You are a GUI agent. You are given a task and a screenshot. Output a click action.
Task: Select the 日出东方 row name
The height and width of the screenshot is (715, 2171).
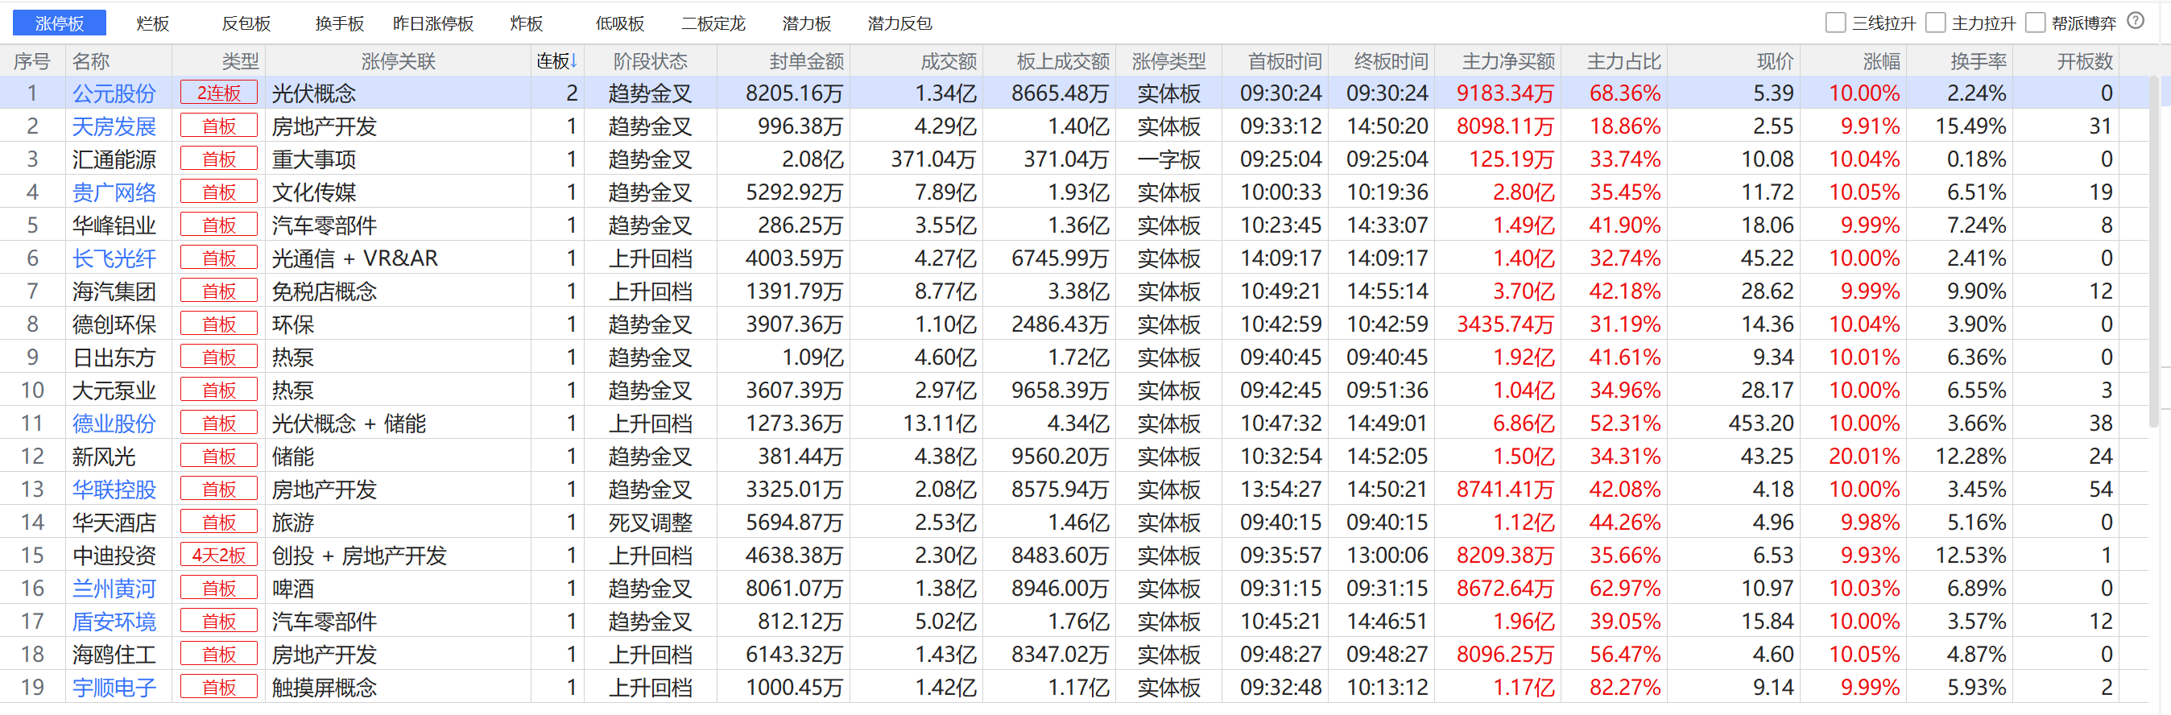(x=114, y=357)
